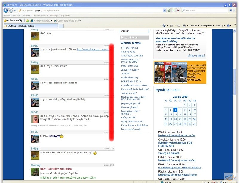Screen dimensions: 239x183
Task: Toggle the Compatibility View icon
Action: point(169,10)
